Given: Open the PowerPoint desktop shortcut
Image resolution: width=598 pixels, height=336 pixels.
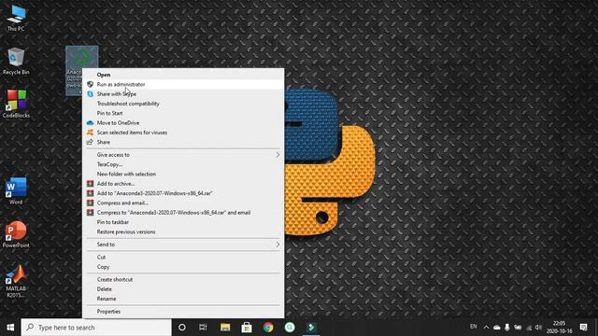Looking at the screenshot, I should [x=16, y=234].
